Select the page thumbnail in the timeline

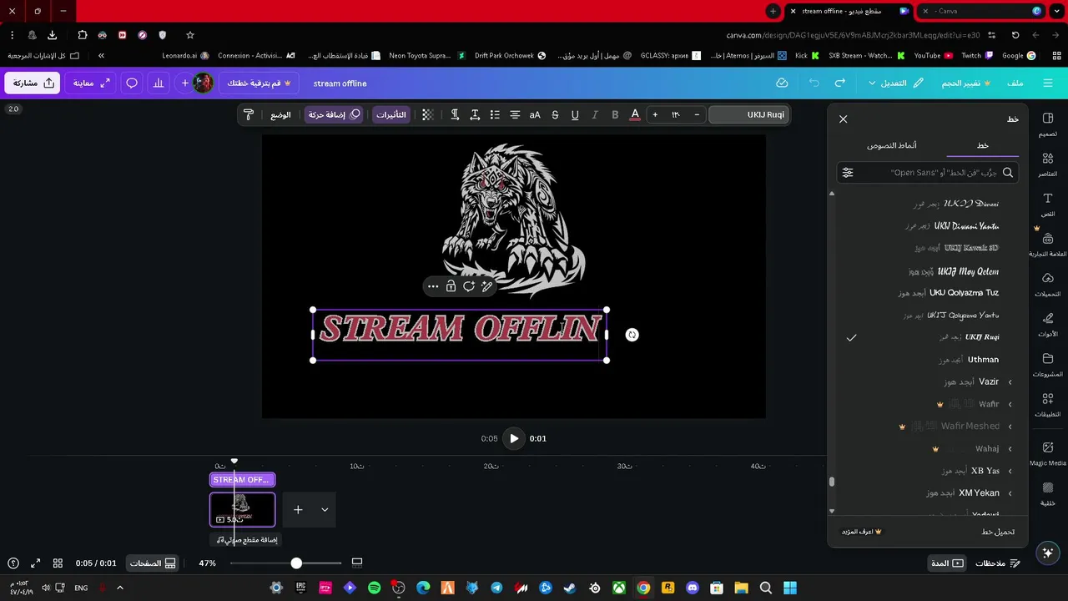[x=242, y=510]
